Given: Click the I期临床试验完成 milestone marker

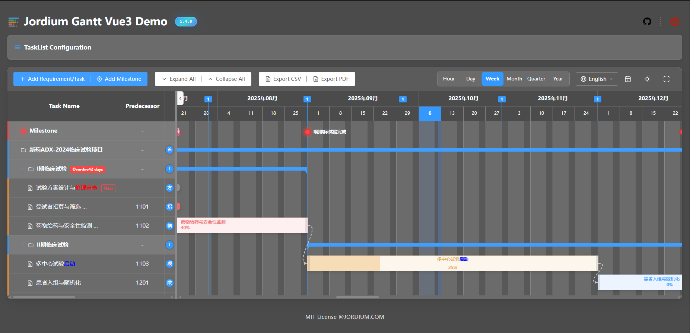Looking at the screenshot, I should point(308,132).
